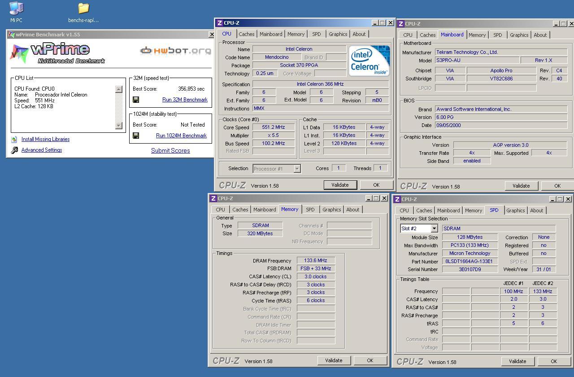Image resolution: width=574 pixels, height=377 pixels.
Task: Click OK in CPU tab window
Action: 376,185
